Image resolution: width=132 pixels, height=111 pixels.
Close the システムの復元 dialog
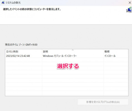click(130, 3)
